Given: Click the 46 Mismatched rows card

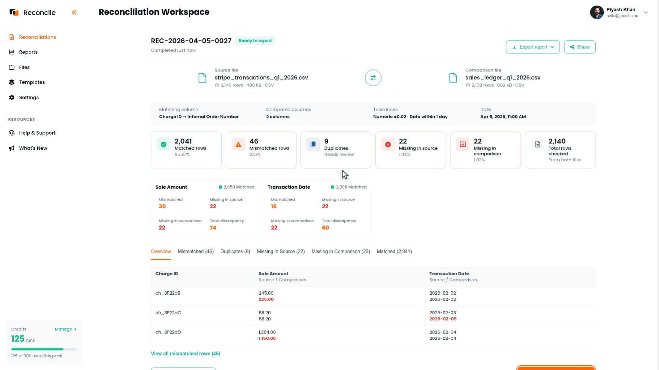Looking at the screenshot, I should (x=261, y=150).
